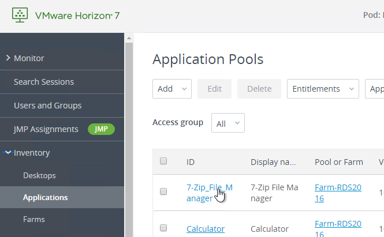384x237 pixels.
Task: Open the Calculator ID link
Action: (x=206, y=229)
